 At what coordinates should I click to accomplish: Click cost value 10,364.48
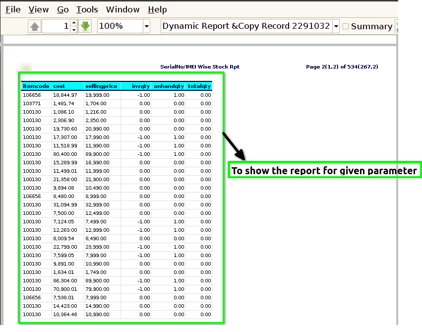coord(65,314)
